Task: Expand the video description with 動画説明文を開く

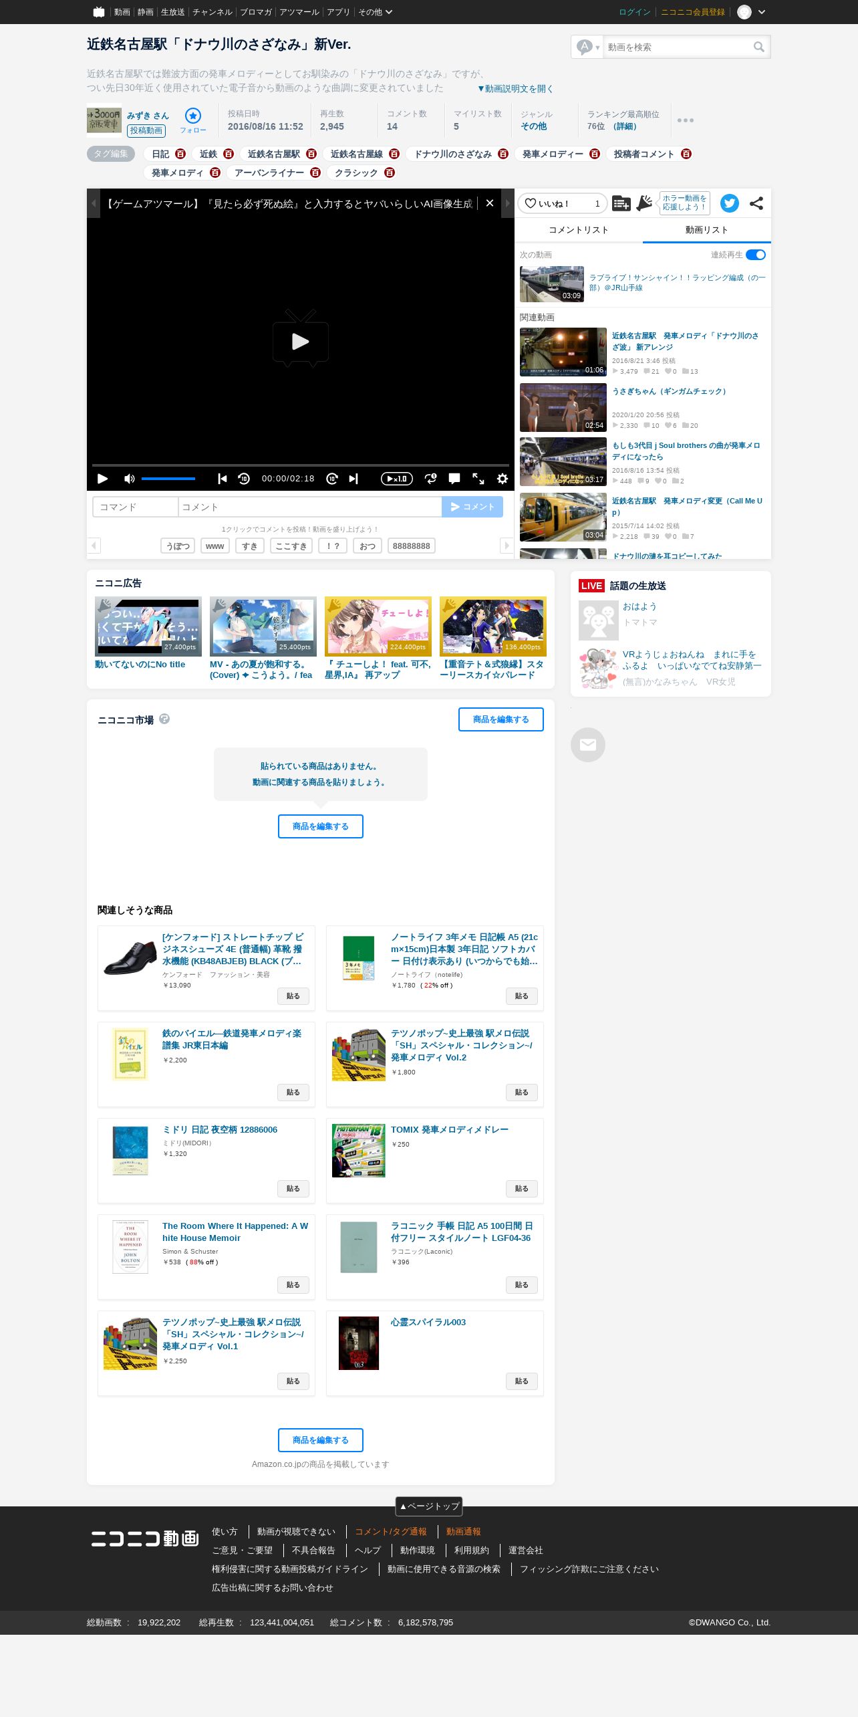Action: click(515, 89)
